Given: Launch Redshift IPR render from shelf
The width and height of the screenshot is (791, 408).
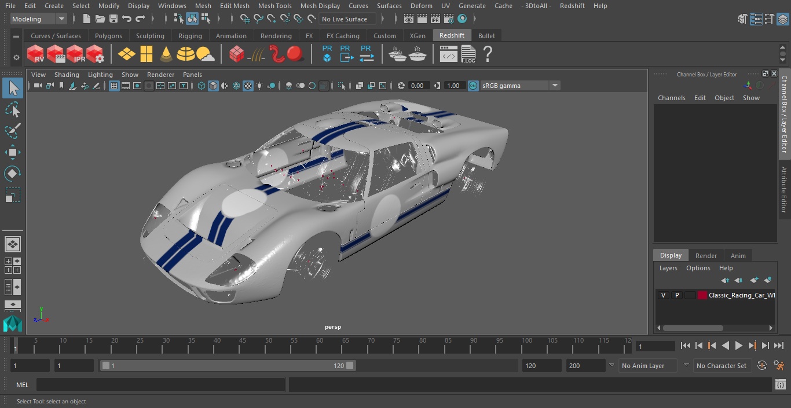Looking at the screenshot, I should (x=75, y=54).
